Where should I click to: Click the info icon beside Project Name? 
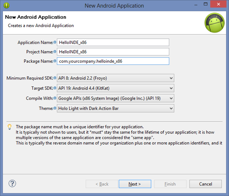pos(55,51)
